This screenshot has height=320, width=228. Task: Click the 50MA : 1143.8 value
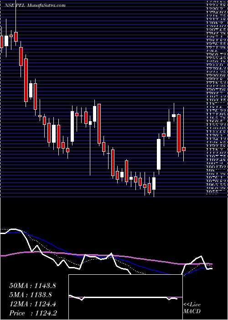click(32, 286)
